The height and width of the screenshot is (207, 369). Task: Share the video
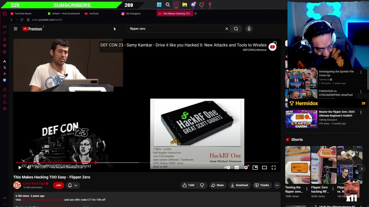pos(217,185)
